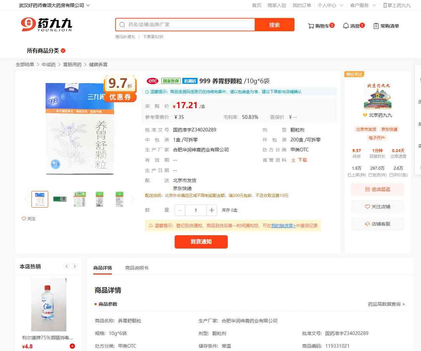Add hot-selling alcohol product with red plus
The width and height of the screenshot is (421, 351).
[x=72, y=346]
